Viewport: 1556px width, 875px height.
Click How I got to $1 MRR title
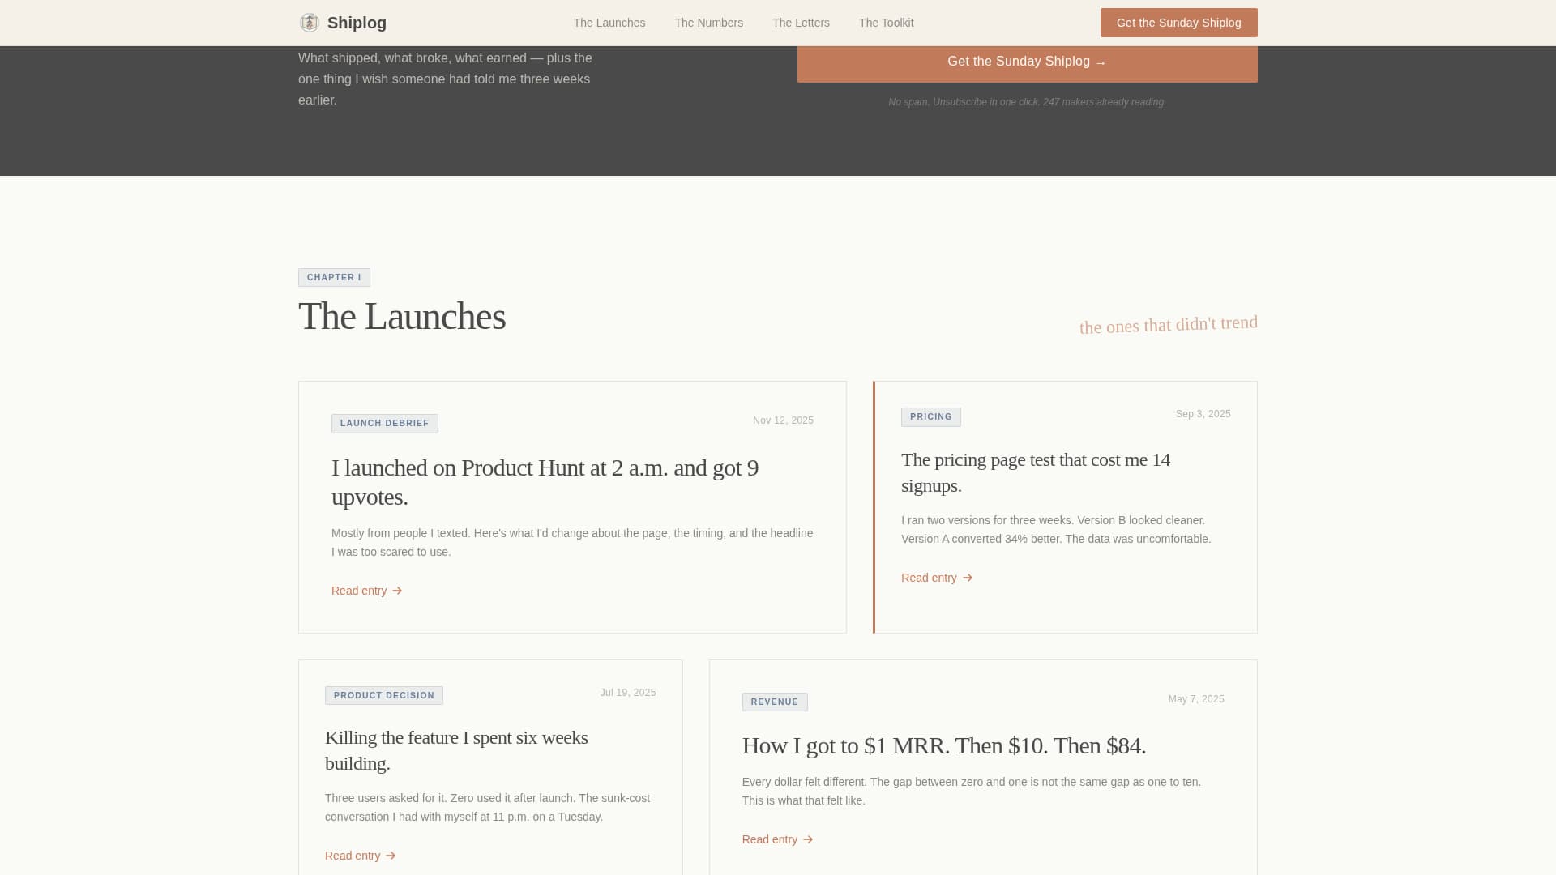click(944, 745)
